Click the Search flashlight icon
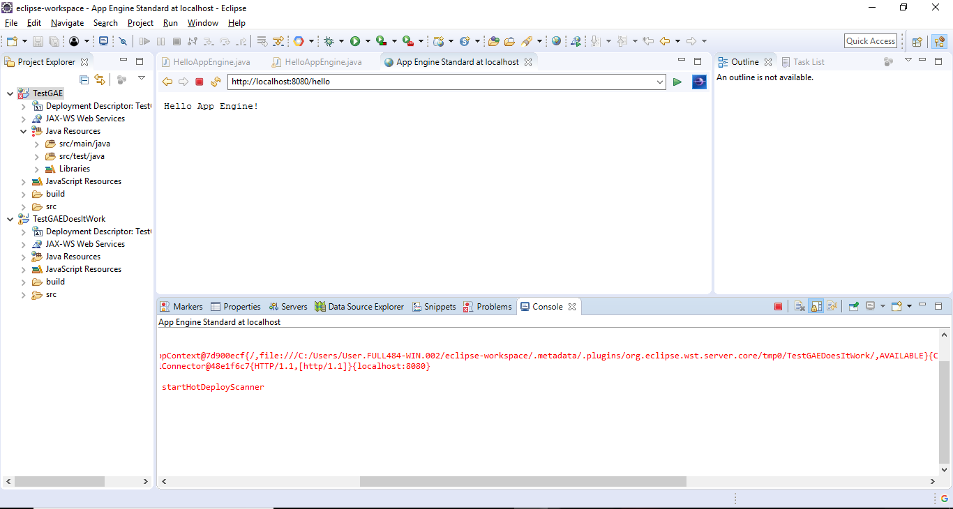 tap(527, 41)
